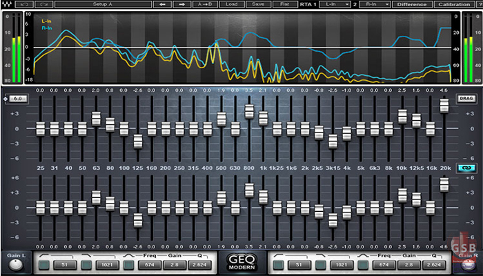
Task: Click the Waves logo in the top-left corner
Action: pos(7,4)
